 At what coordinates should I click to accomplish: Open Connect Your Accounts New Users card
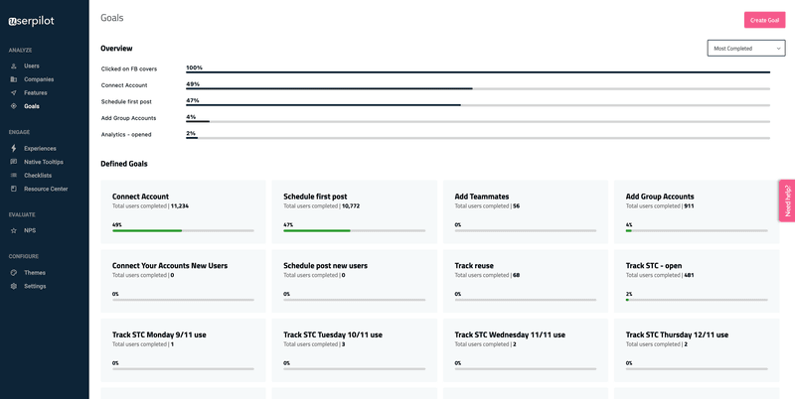click(183, 281)
